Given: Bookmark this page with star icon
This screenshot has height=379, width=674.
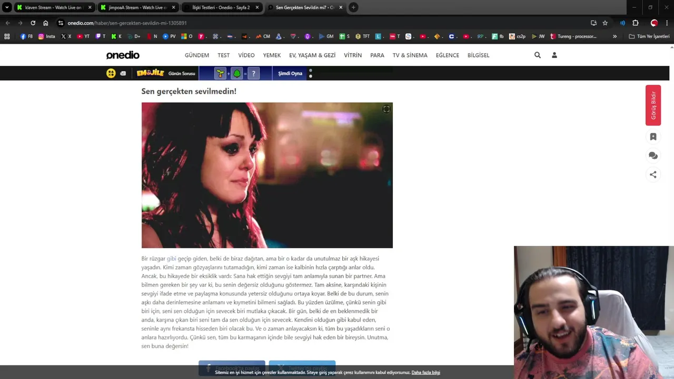Looking at the screenshot, I should 605,23.
